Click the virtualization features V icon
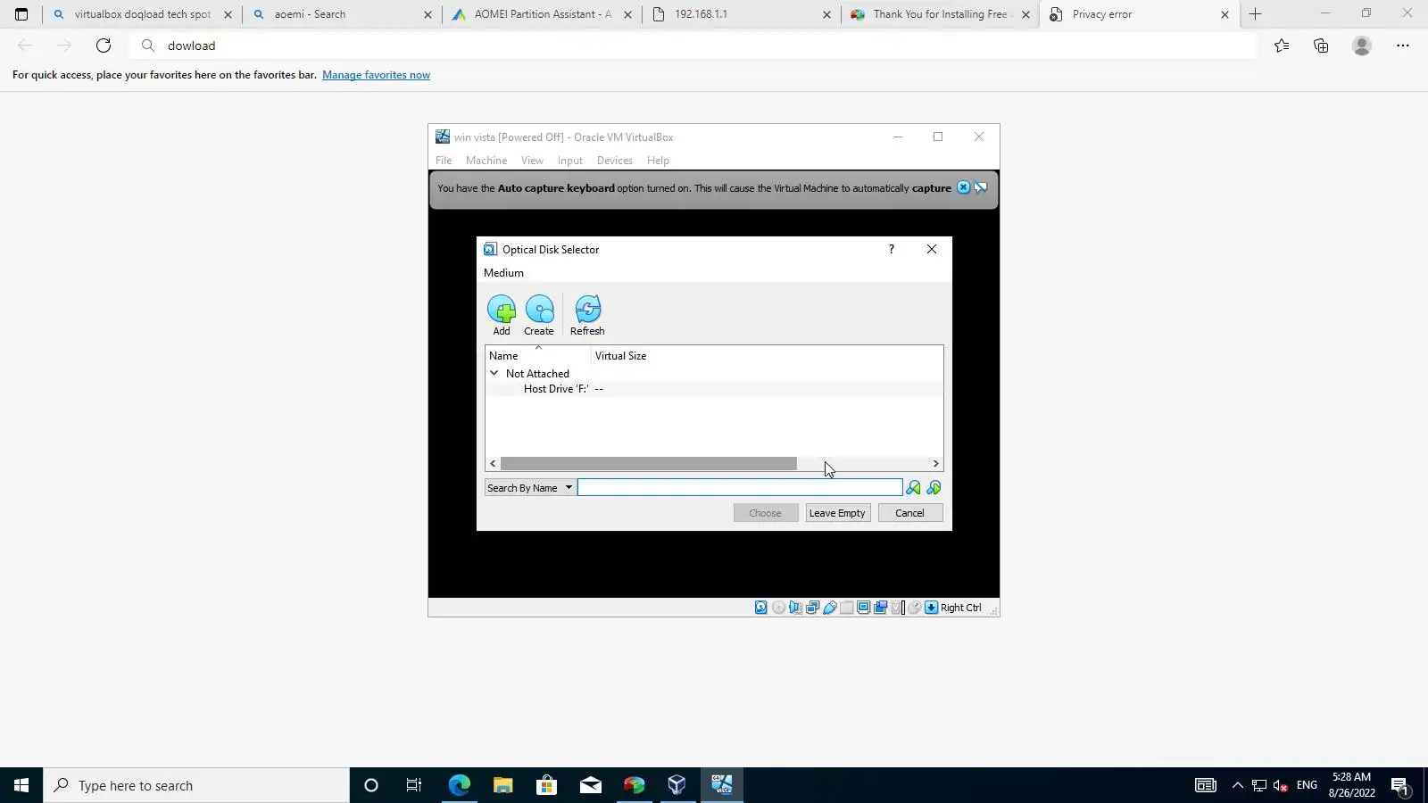The image size is (1428, 803). pyautogui.click(x=897, y=608)
